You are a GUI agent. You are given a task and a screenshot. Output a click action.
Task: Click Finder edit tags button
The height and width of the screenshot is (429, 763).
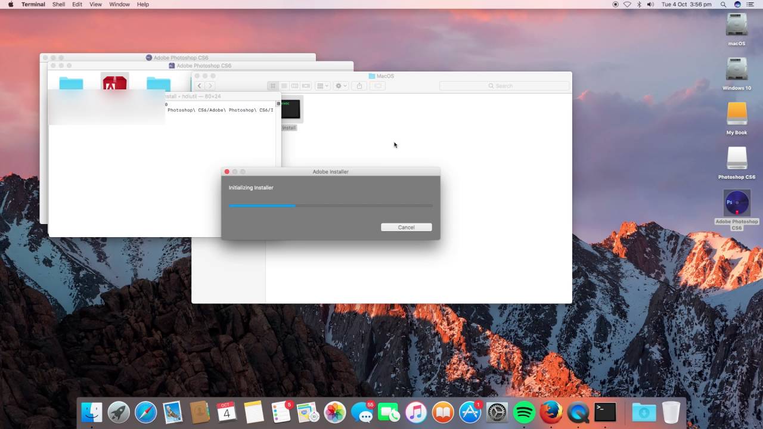click(x=377, y=86)
